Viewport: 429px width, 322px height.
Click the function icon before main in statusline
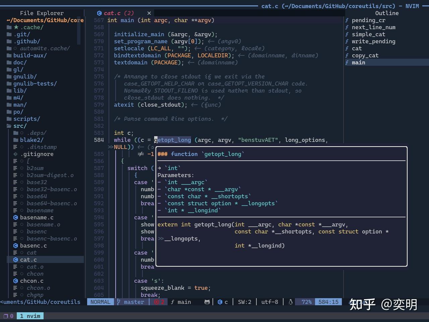pyautogui.click(x=173, y=302)
